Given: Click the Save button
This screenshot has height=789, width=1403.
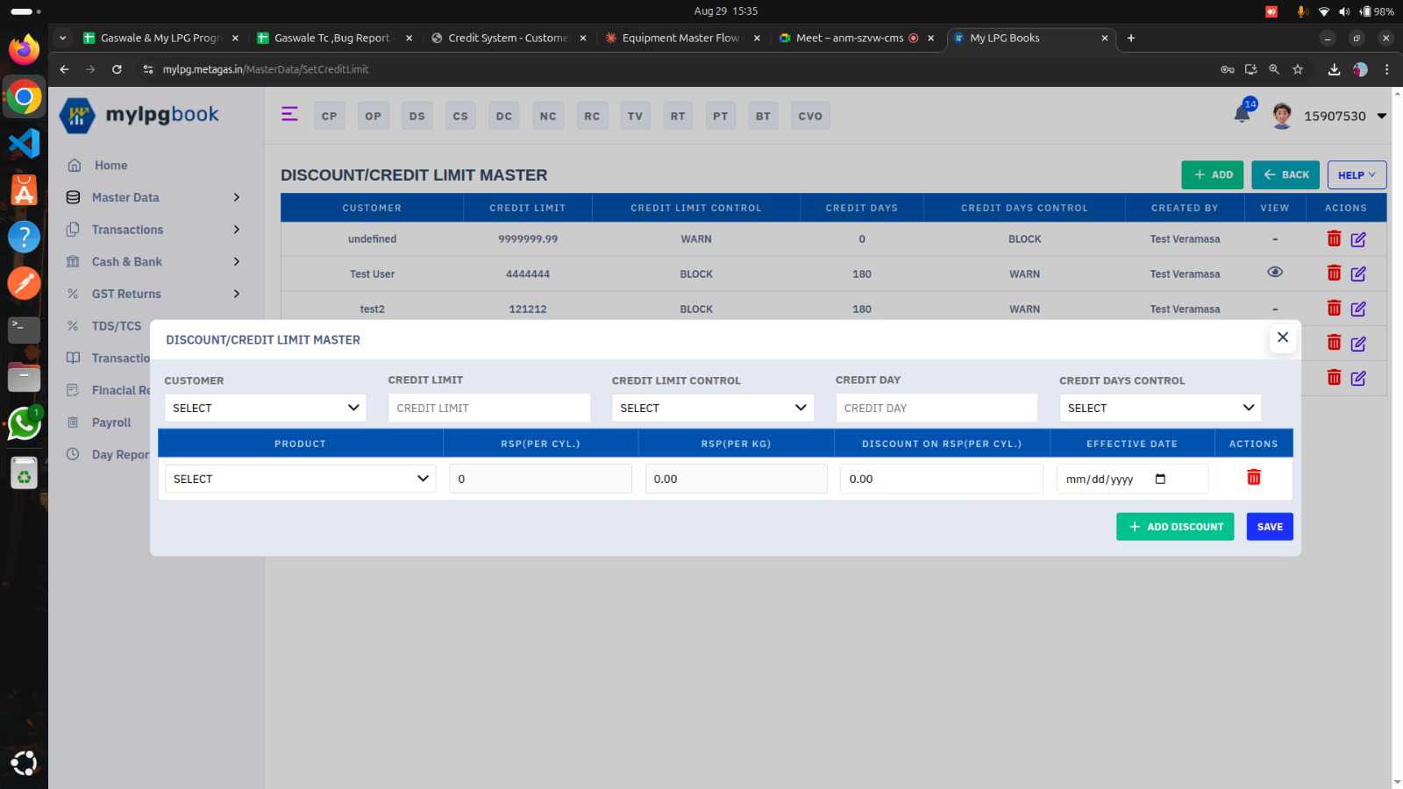Looking at the screenshot, I should tap(1269, 527).
